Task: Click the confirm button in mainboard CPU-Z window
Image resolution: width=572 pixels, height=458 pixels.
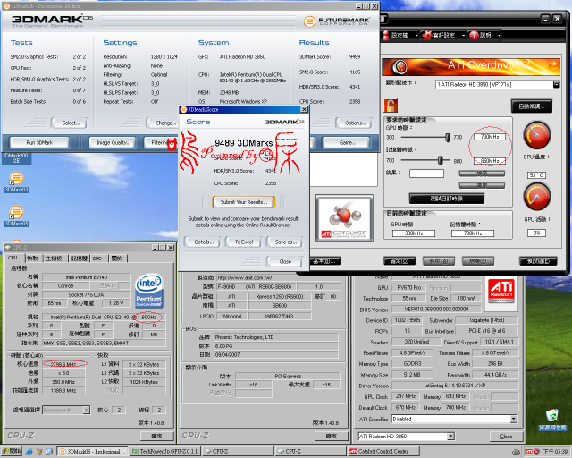Action: tap(331, 436)
